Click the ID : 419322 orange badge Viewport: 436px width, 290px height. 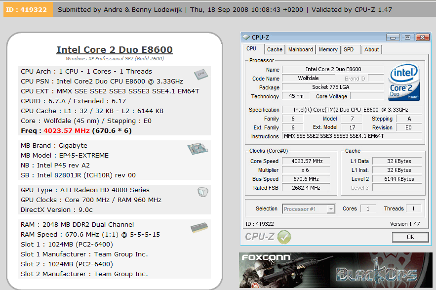[28, 9]
